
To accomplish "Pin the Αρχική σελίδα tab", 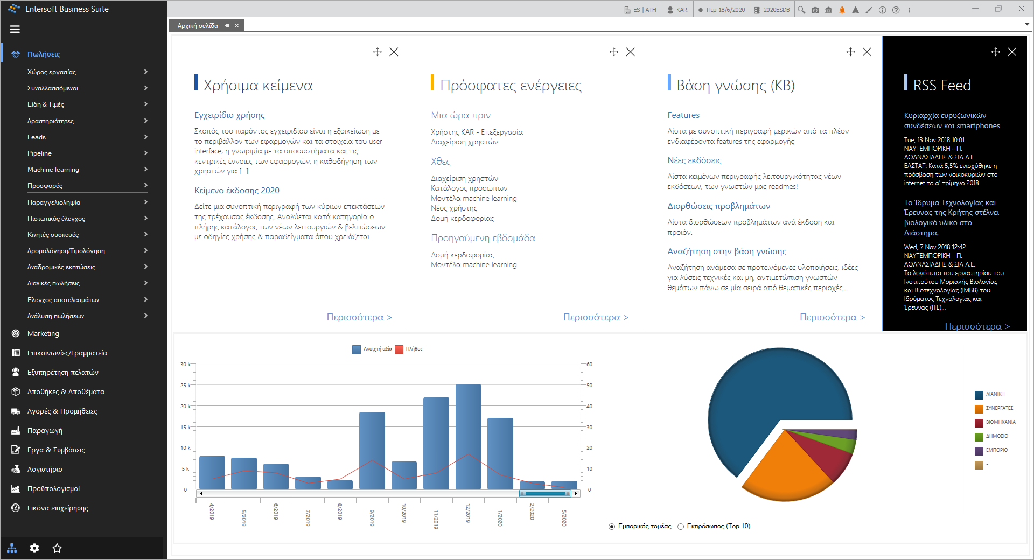I will (x=227, y=26).
